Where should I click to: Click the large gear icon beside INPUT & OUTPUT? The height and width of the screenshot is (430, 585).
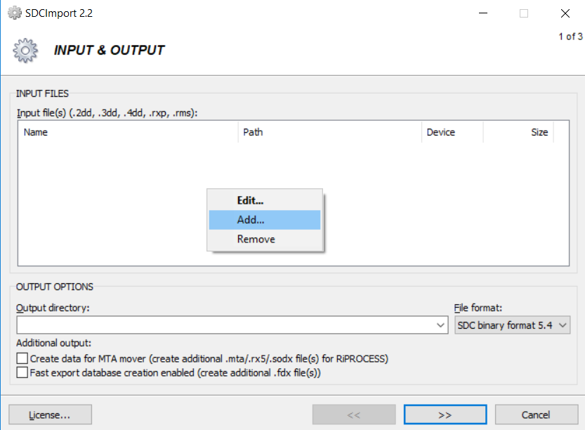pyautogui.click(x=25, y=50)
